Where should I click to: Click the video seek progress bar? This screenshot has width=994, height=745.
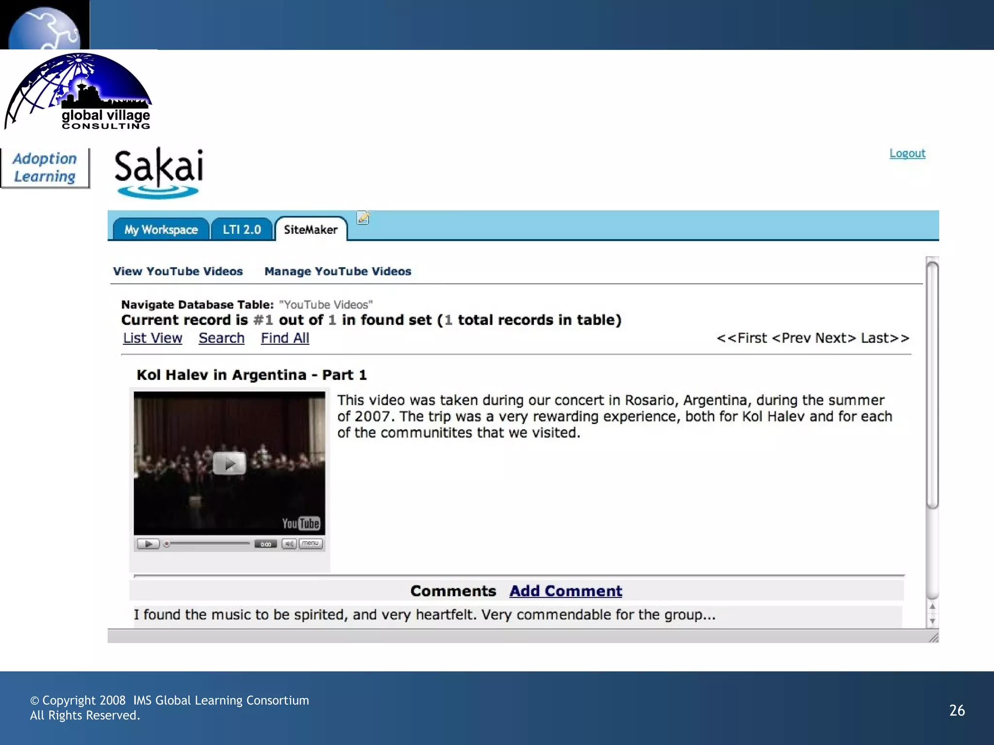(208, 544)
